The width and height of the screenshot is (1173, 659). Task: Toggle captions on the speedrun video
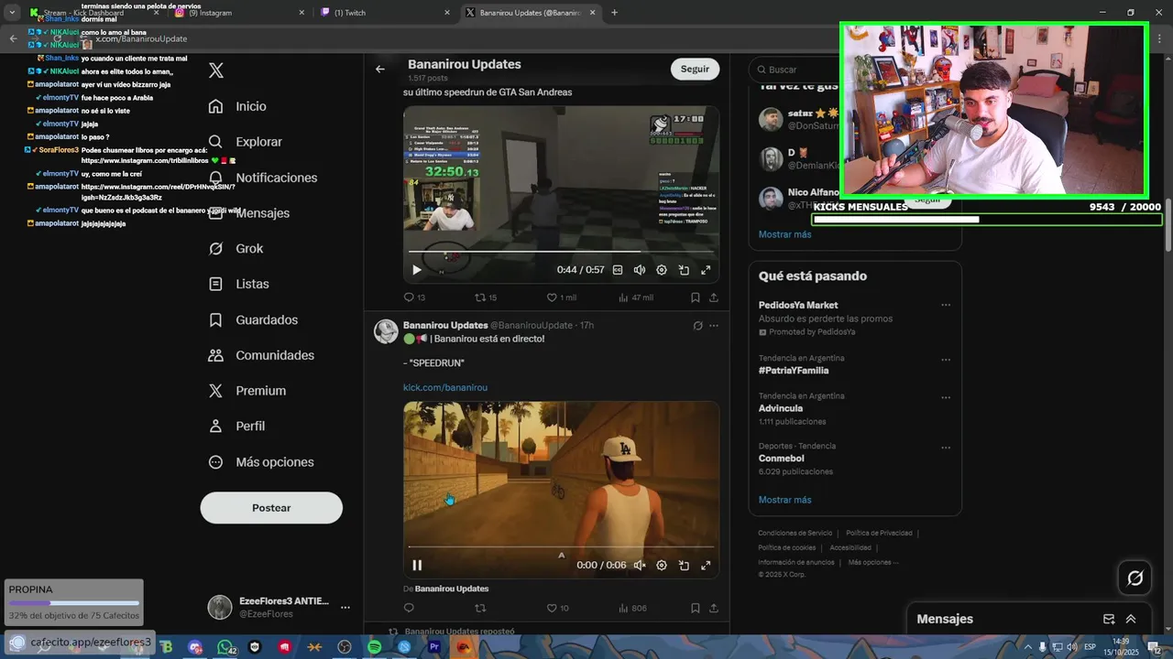pos(618,270)
